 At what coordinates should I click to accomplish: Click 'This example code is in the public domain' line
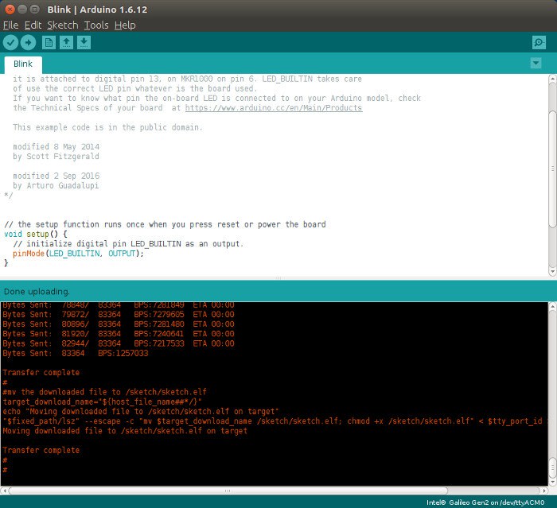click(x=107, y=127)
